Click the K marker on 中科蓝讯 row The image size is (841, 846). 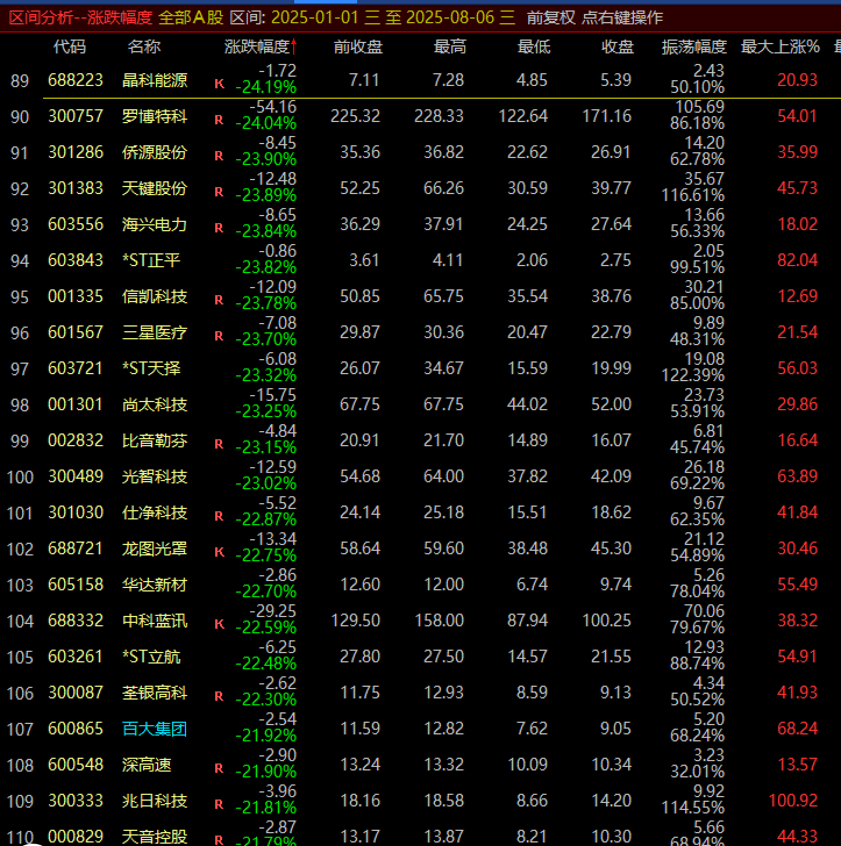(x=219, y=624)
